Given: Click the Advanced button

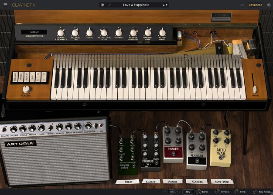Looking at the screenshot, I should click(255, 5).
